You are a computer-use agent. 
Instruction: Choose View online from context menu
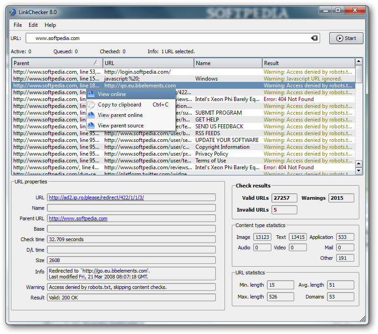coord(131,94)
